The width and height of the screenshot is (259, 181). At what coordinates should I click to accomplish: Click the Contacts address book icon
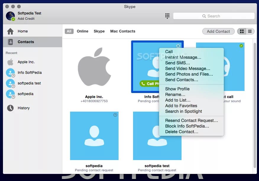10,42
